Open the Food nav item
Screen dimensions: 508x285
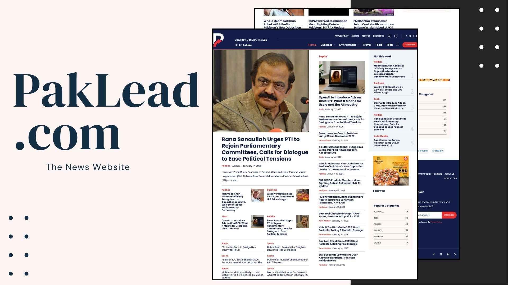coord(379,45)
